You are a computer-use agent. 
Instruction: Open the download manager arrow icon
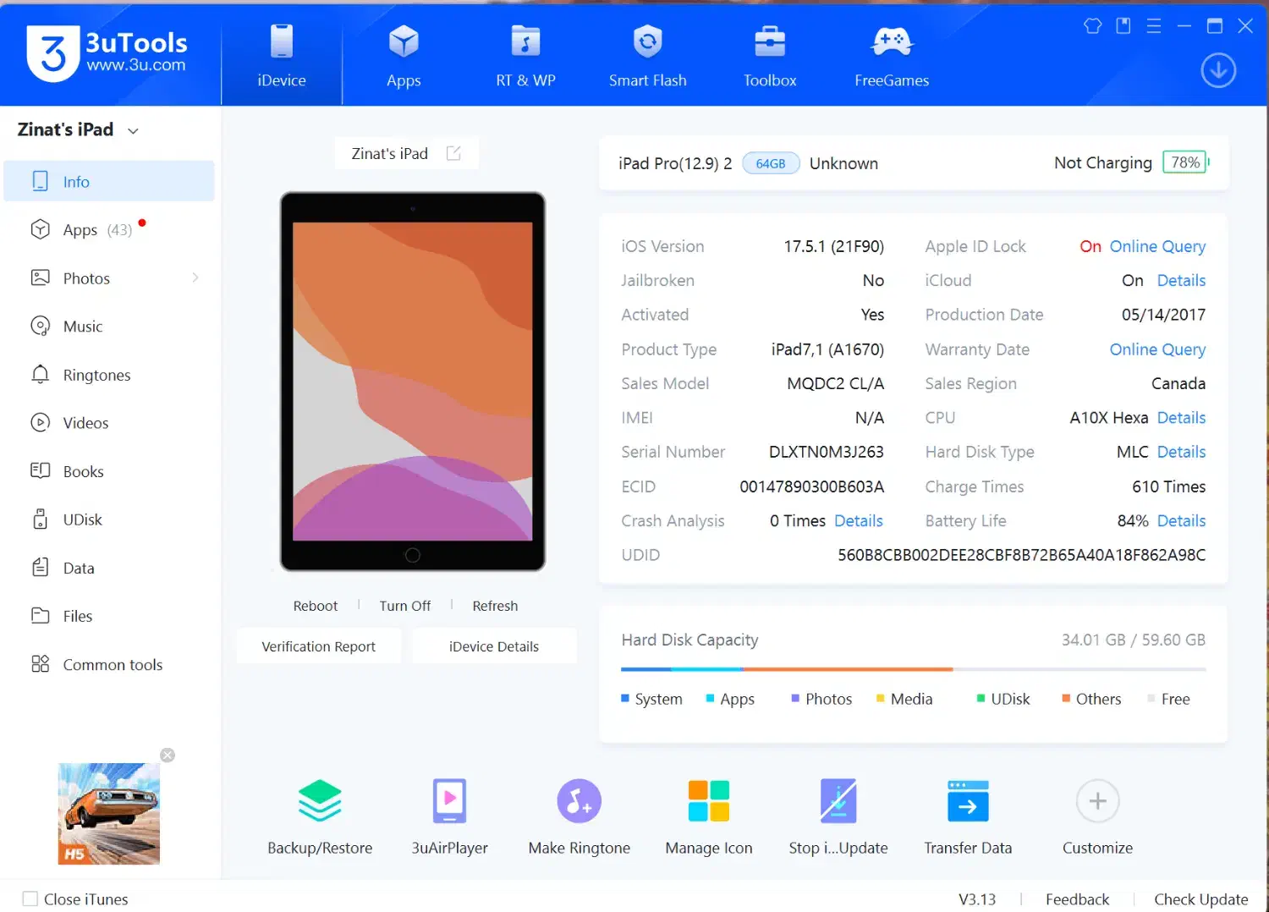pos(1218,71)
